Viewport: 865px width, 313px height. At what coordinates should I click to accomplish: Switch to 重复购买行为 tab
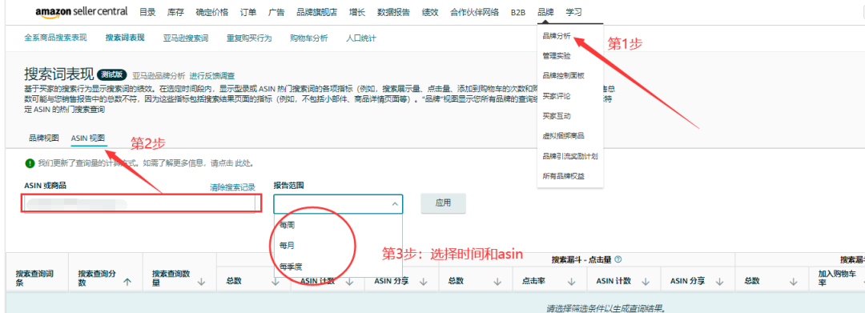tap(249, 38)
